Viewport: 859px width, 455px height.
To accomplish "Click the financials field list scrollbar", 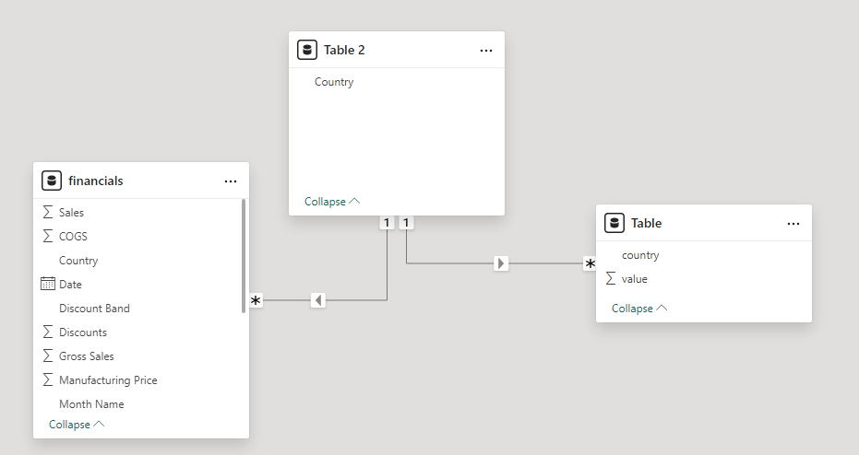I will (244, 256).
